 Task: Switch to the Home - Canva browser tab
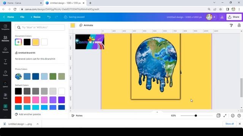click(22, 3)
